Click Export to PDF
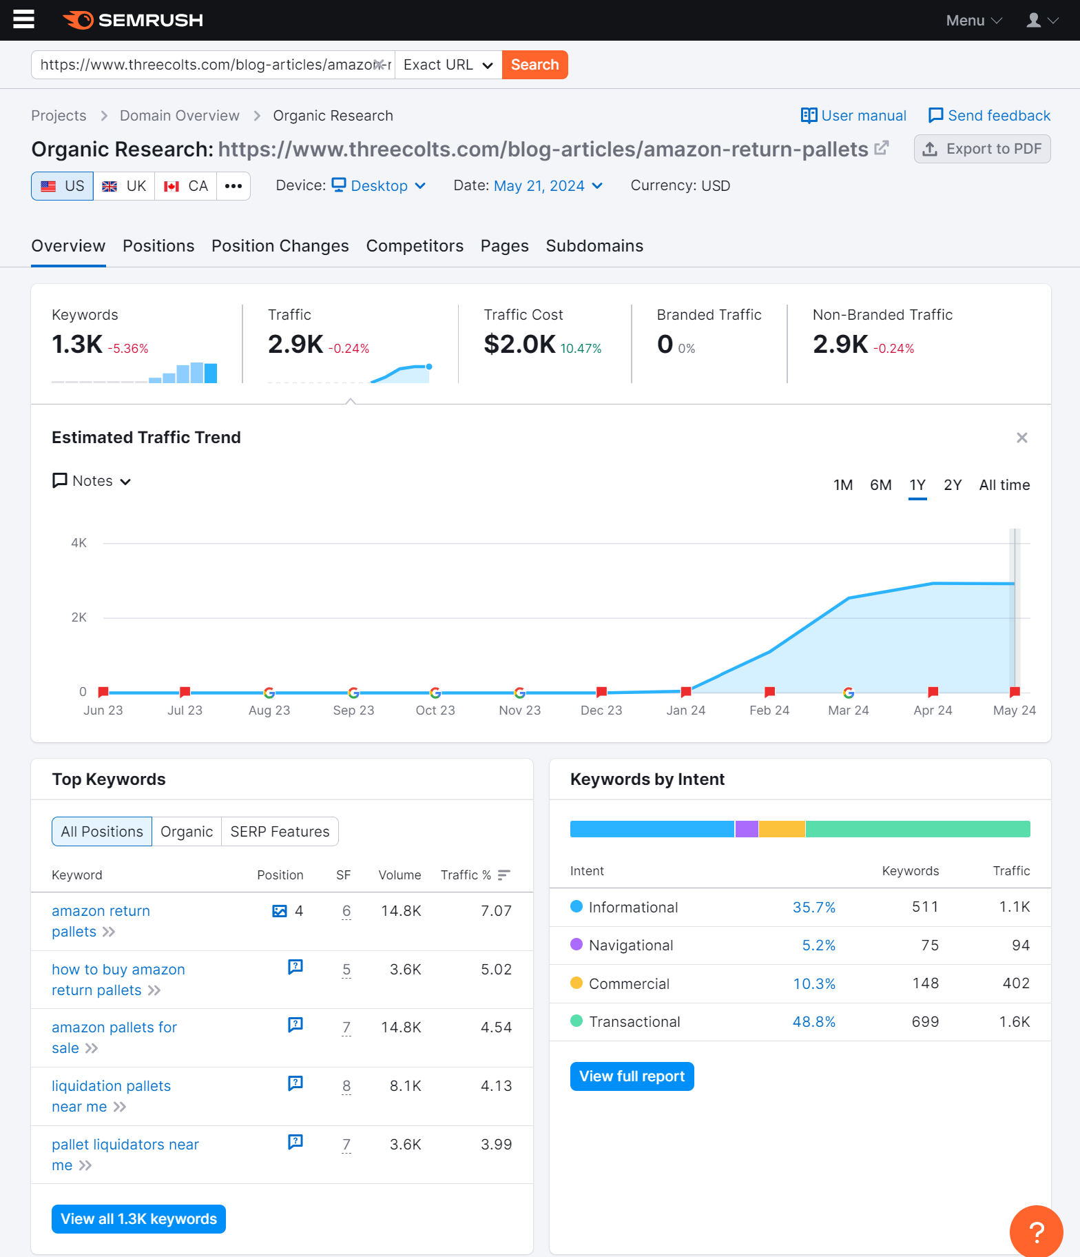 coord(982,149)
